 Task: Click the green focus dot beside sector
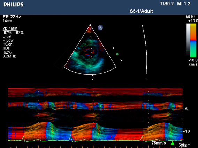pos(117,54)
